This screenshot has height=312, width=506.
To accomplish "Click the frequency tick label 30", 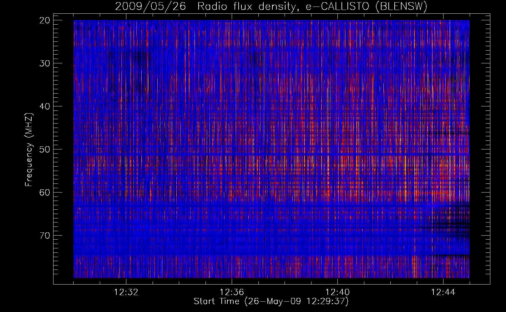I will 45,63.
